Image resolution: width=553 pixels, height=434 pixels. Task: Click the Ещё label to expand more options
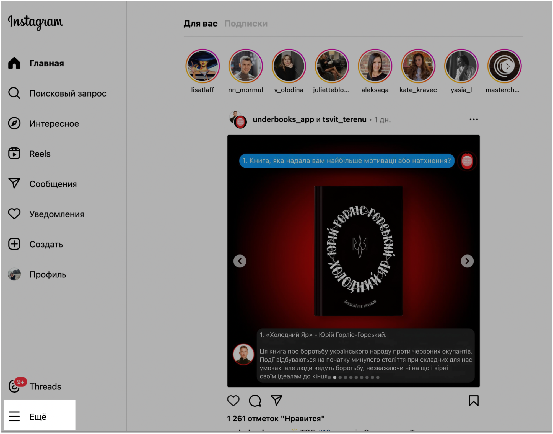coord(38,417)
